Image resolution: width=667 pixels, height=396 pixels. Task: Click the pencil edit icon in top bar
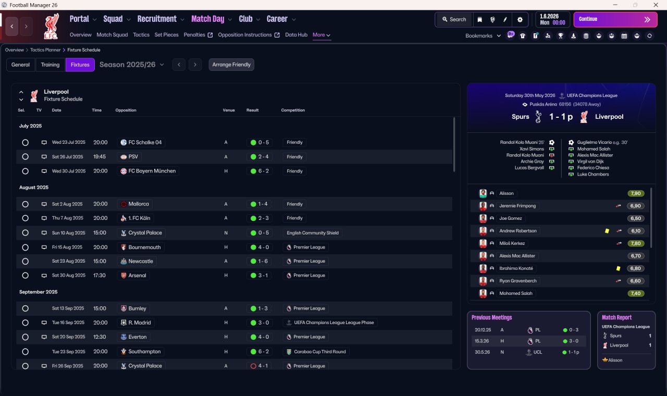pos(505,19)
